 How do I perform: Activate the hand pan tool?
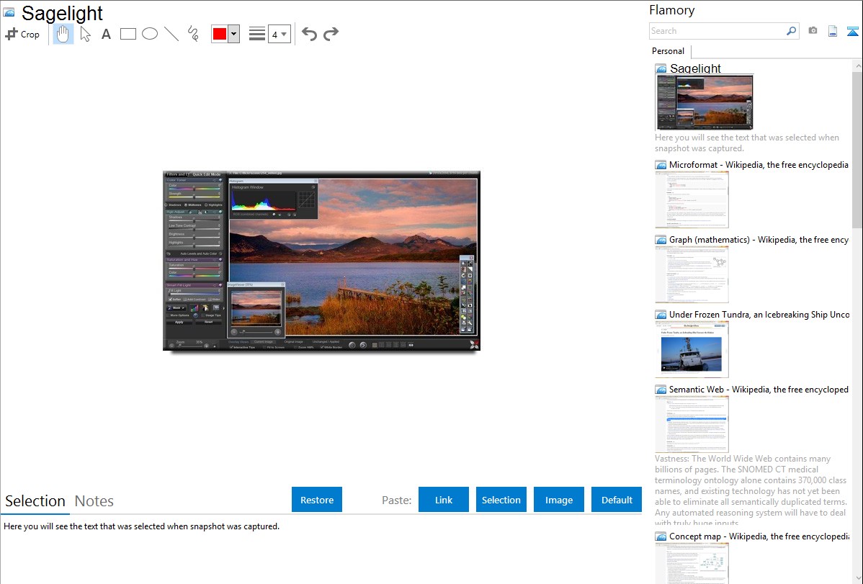[x=63, y=34]
